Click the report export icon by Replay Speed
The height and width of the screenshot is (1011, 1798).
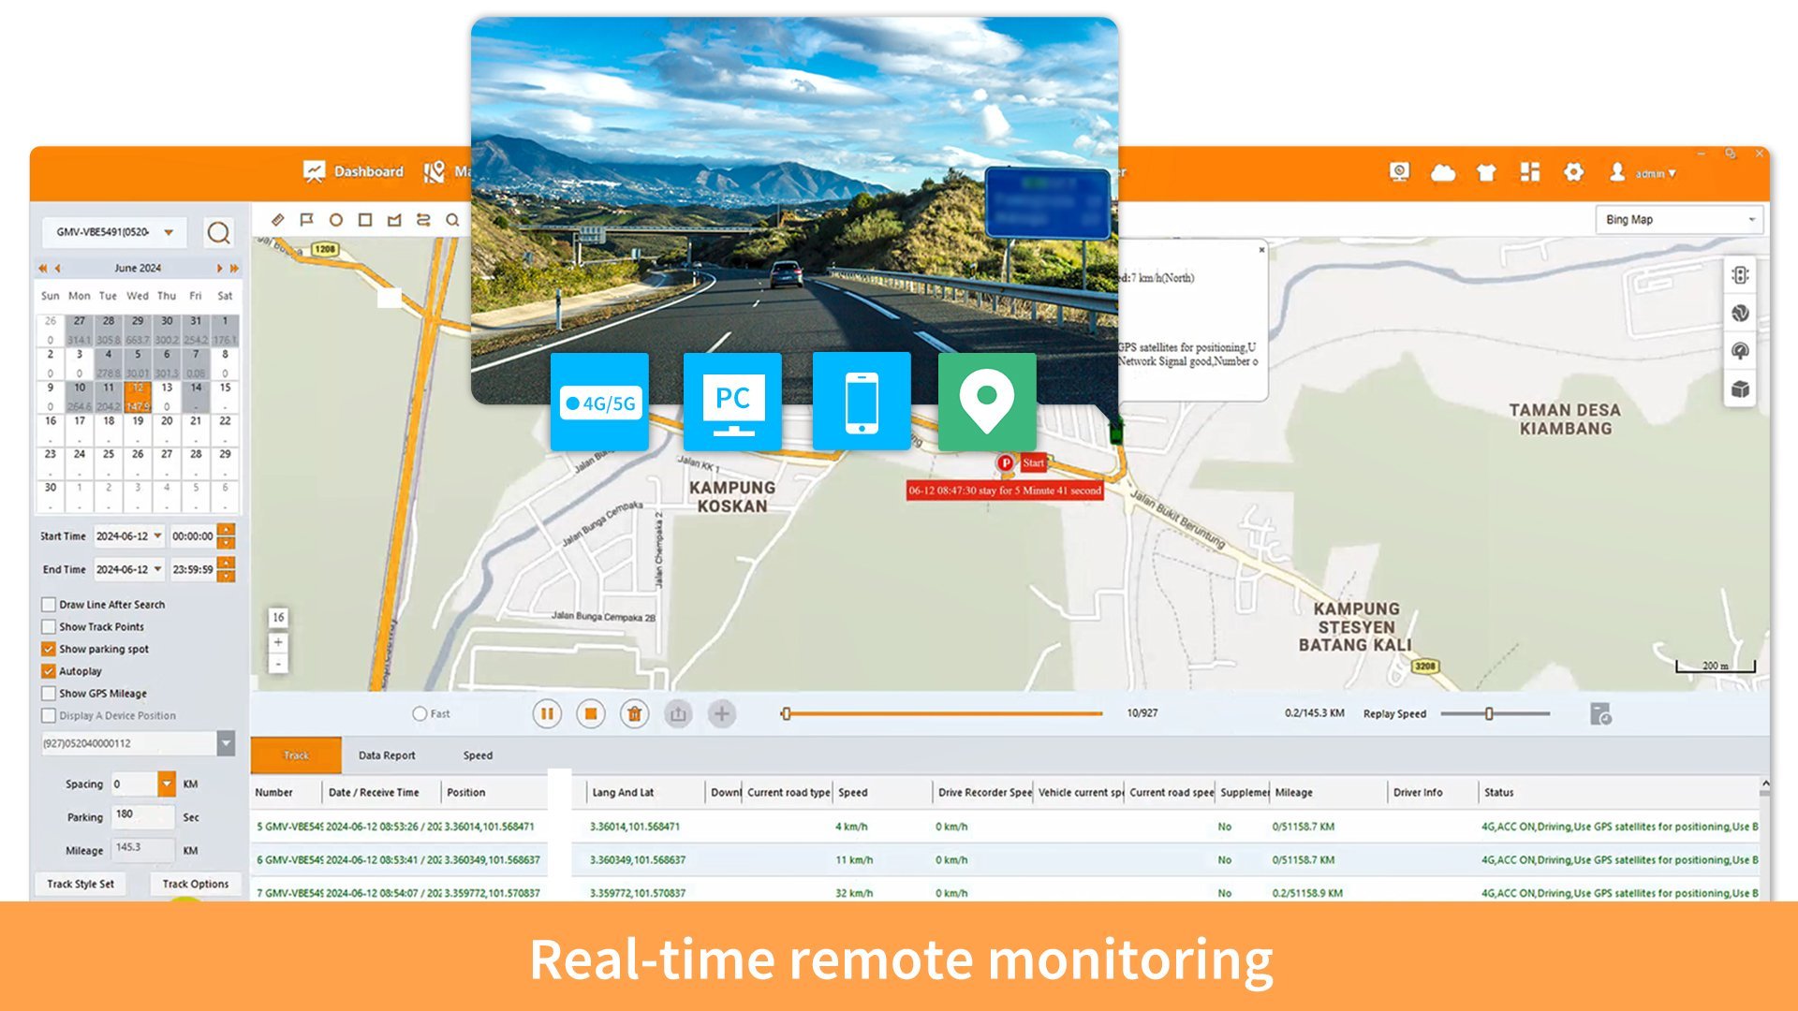point(1600,714)
